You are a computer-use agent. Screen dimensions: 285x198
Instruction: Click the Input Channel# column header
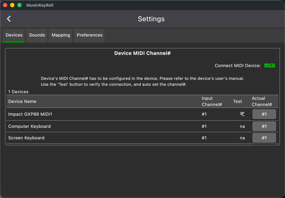(212, 101)
